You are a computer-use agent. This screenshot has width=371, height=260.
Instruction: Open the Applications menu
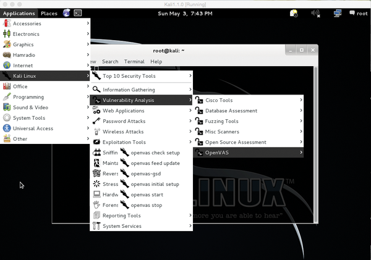[x=19, y=13]
